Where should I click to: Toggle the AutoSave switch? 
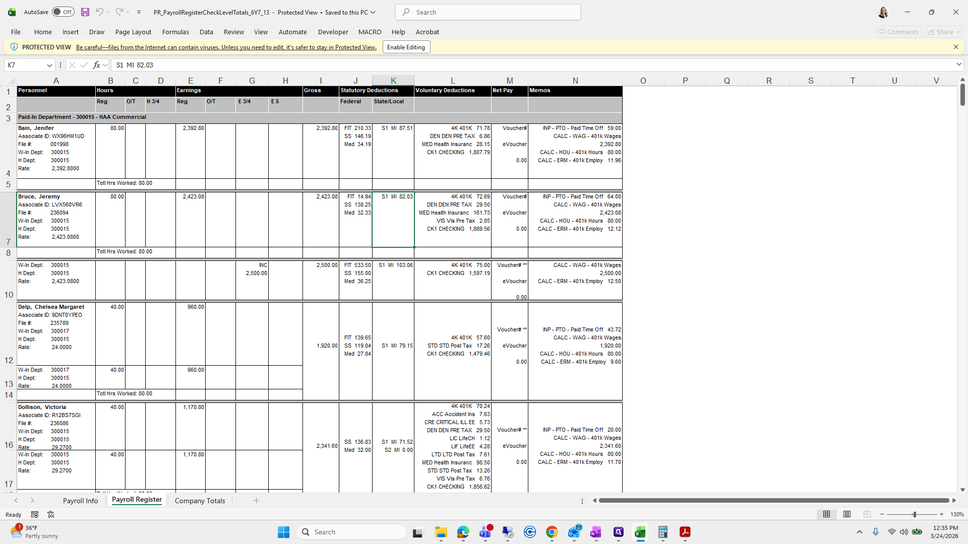coord(63,12)
